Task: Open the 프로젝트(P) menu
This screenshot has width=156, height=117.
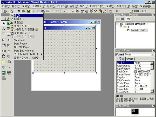Action: 39,6
